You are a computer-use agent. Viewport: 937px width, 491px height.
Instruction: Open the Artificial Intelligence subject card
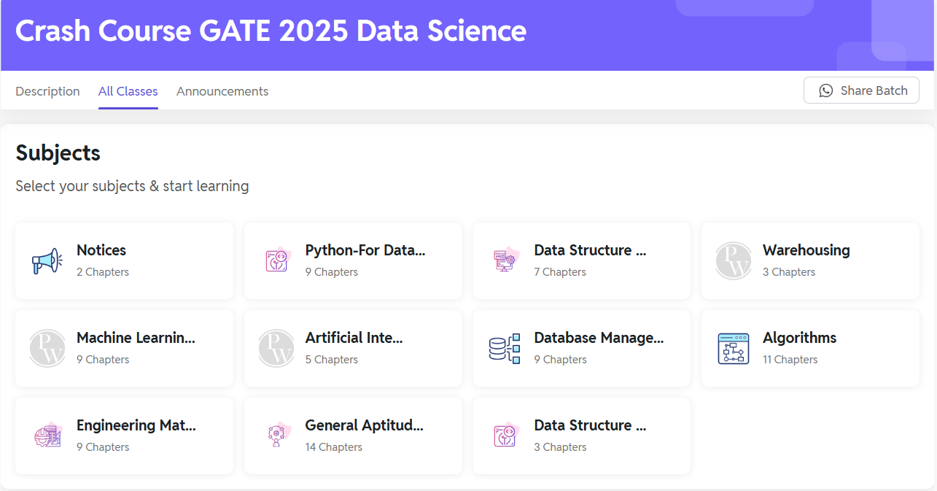[x=353, y=348]
